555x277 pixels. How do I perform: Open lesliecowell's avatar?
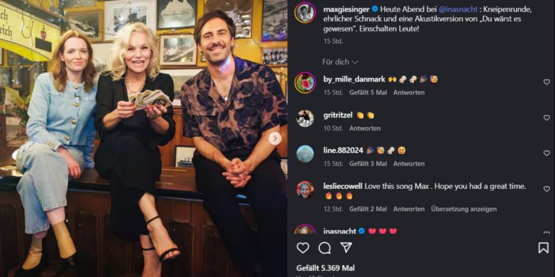coord(305,190)
